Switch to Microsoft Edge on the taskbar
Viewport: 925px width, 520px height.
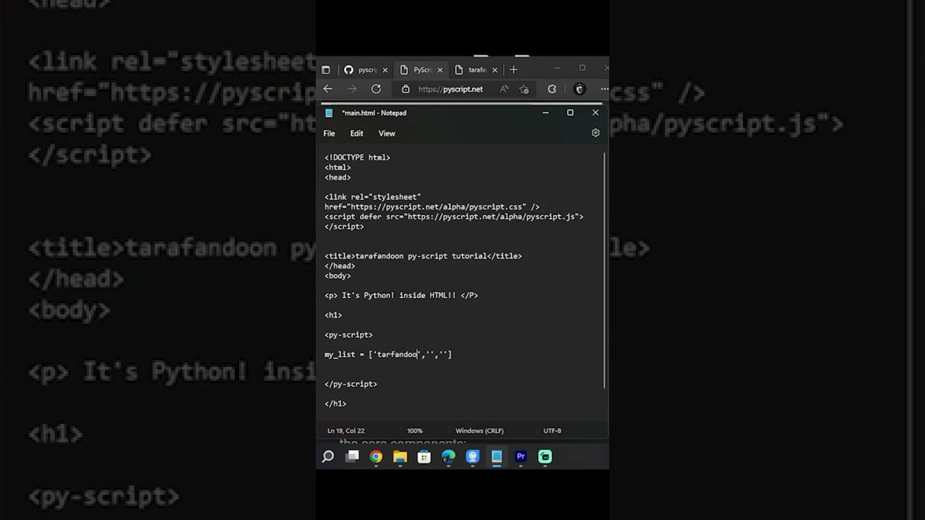[449, 456]
